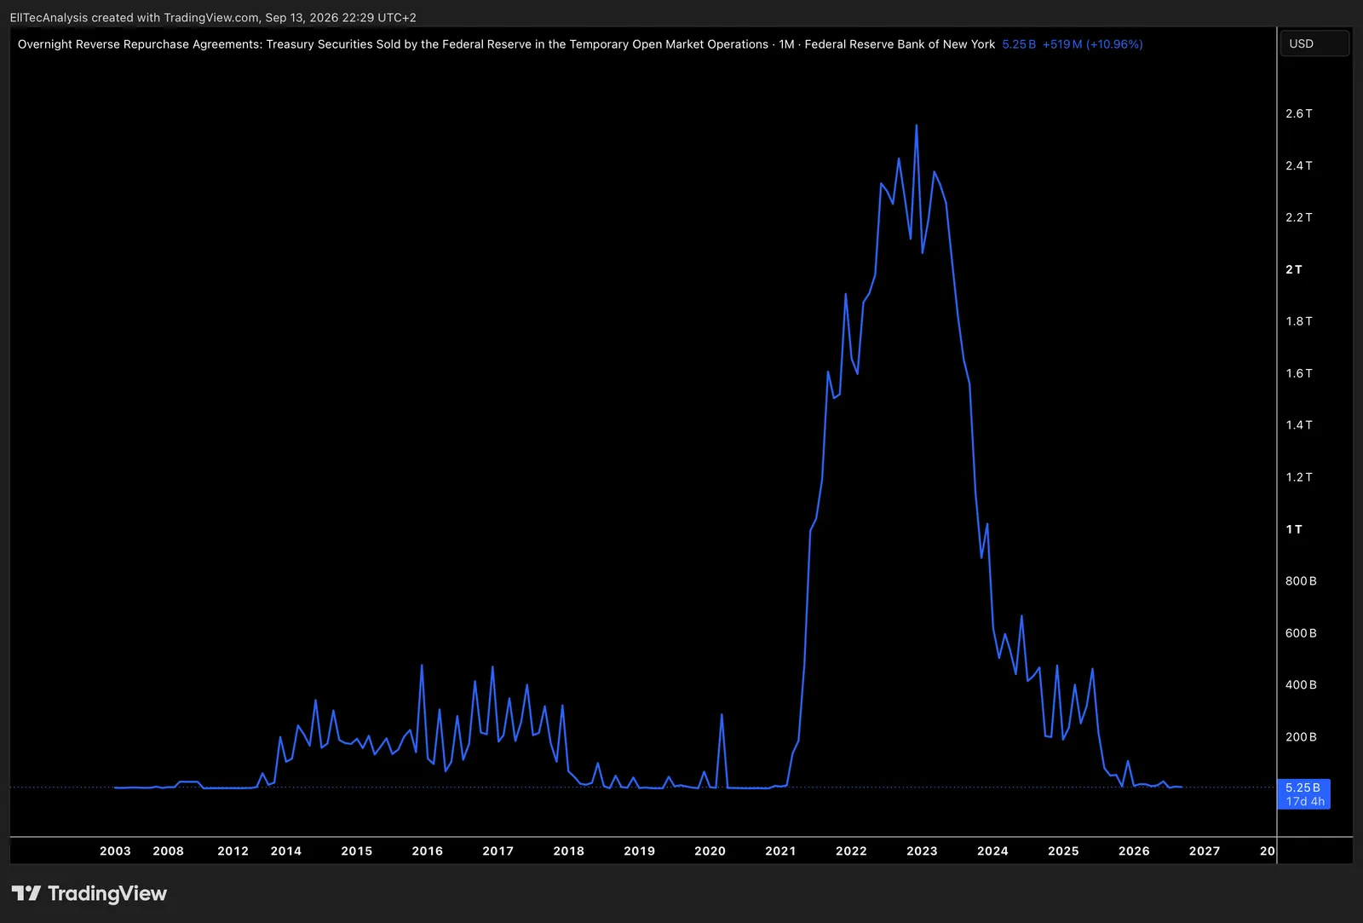Click the 2023 time axis label
Image resolution: width=1363 pixels, height=923 pixels.
point(923,851)
